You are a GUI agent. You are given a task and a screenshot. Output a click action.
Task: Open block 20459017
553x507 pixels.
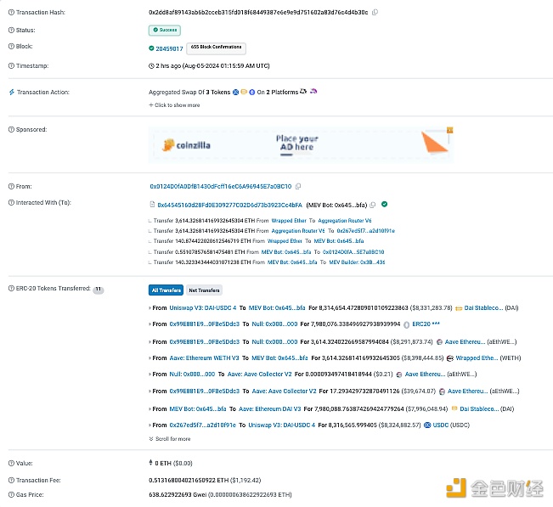(x=169, y=48)
